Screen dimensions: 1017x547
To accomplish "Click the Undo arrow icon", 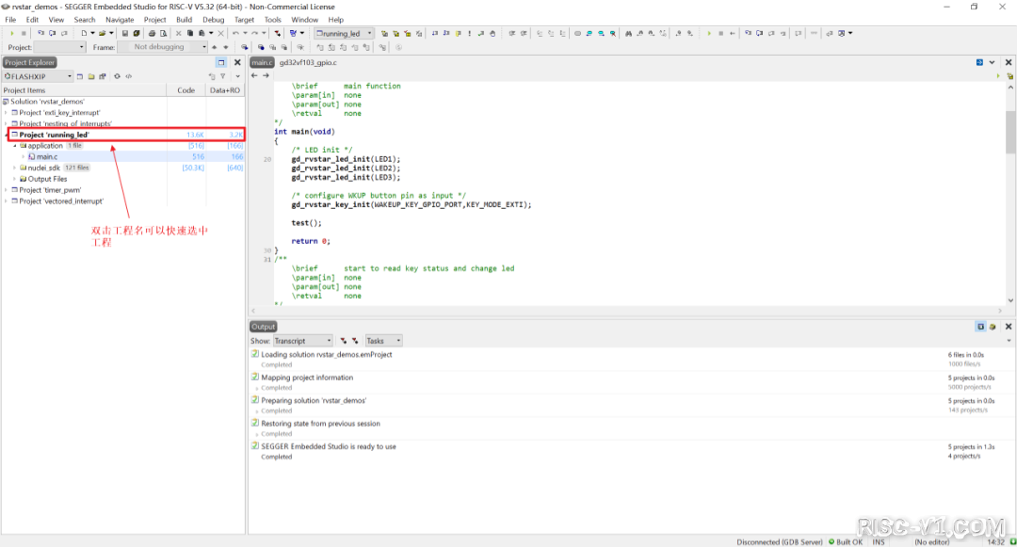I will click(235, 33).
